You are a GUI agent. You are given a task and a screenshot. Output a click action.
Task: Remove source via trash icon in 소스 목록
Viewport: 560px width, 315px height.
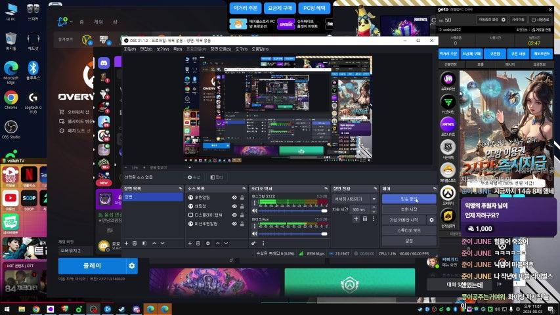(x=198, y=243)
